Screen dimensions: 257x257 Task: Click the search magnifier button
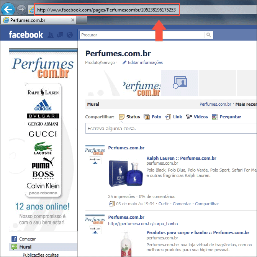click(208, 35)
